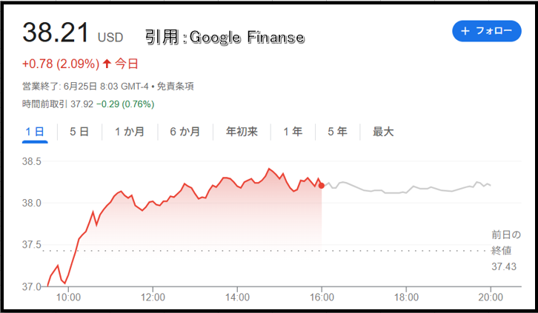Switch to 年初来 year-to-date tab
This screenshot has width=538, height=313.
tap(242, 132)
